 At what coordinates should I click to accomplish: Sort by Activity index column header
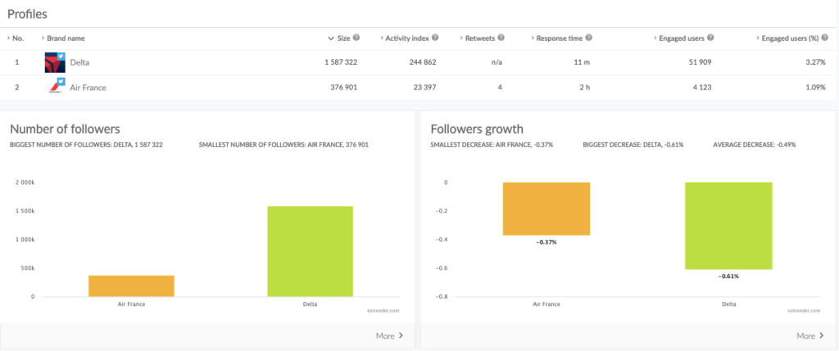(x=407, y=38)
